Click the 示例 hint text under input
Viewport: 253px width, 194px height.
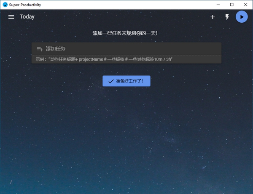click(x=104, y=59)
